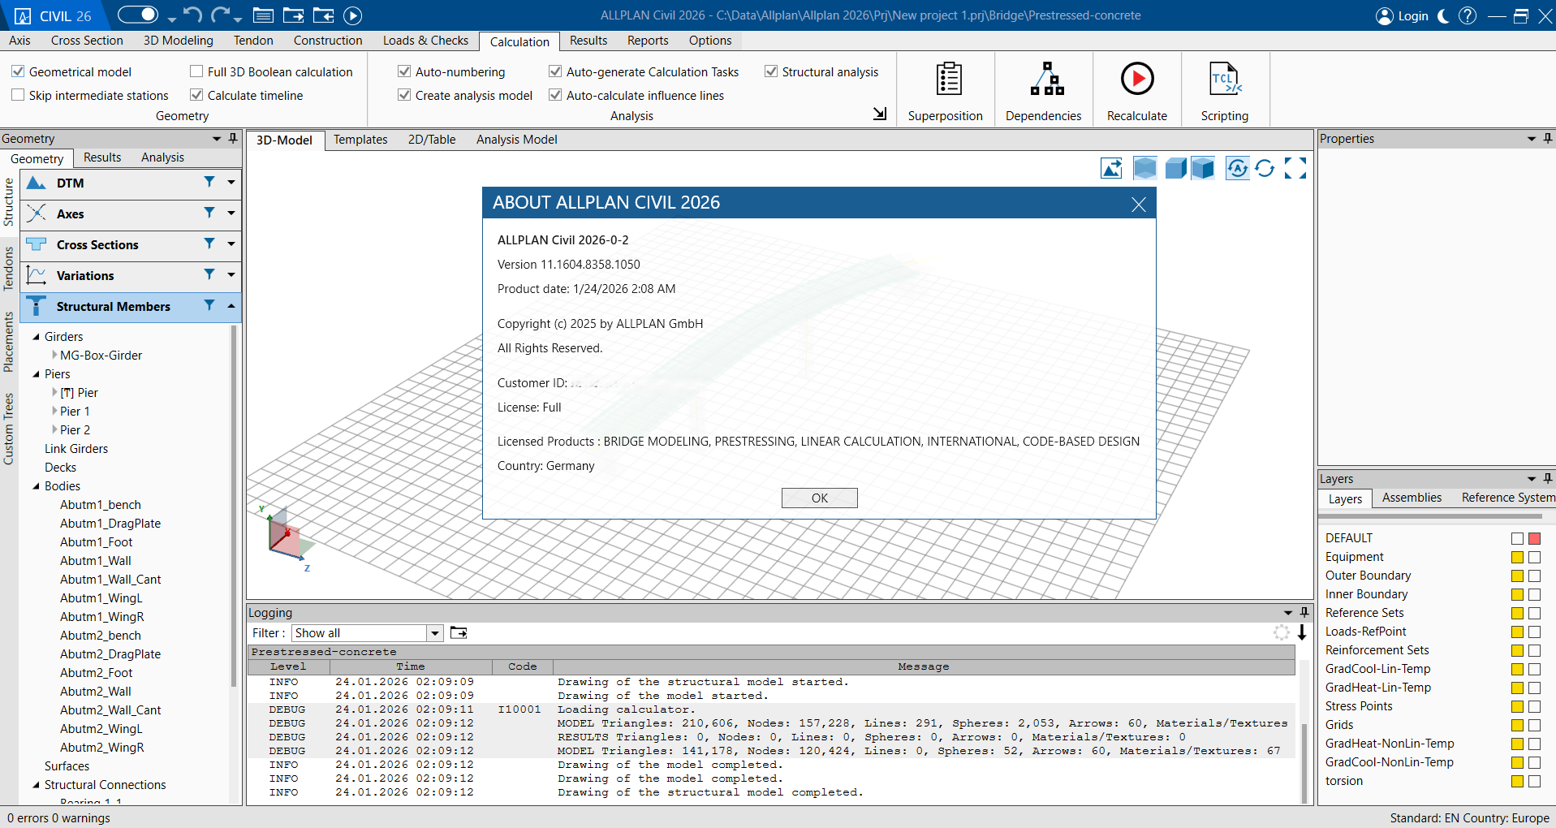
Task: Open the project list folder icon
Action: click(263, 15)
